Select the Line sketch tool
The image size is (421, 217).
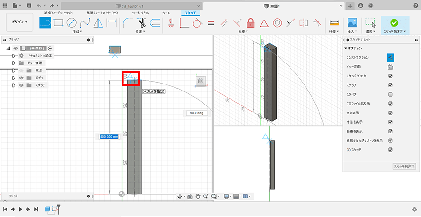coord(45,22)
